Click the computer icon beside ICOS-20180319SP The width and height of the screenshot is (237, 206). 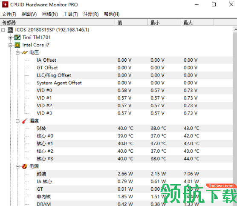pos(10,30)
